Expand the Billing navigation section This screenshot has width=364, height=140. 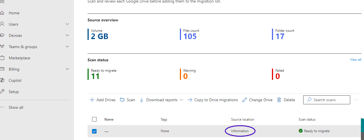(x=67, y=69)
